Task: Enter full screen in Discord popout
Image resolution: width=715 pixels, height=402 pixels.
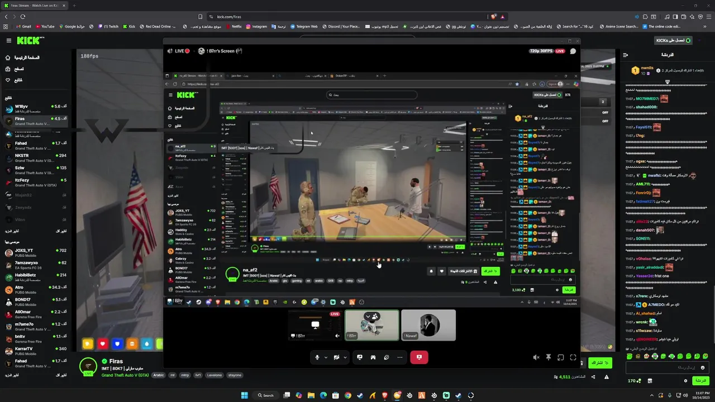Action: coord(573,357)
